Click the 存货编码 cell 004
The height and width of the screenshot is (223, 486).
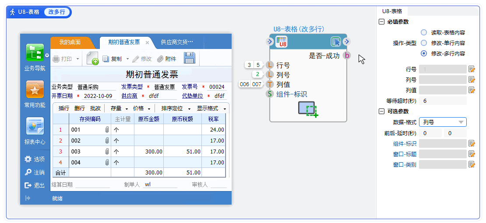tap(90, 162)
